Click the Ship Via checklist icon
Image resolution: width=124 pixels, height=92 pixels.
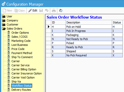(9, 82)
